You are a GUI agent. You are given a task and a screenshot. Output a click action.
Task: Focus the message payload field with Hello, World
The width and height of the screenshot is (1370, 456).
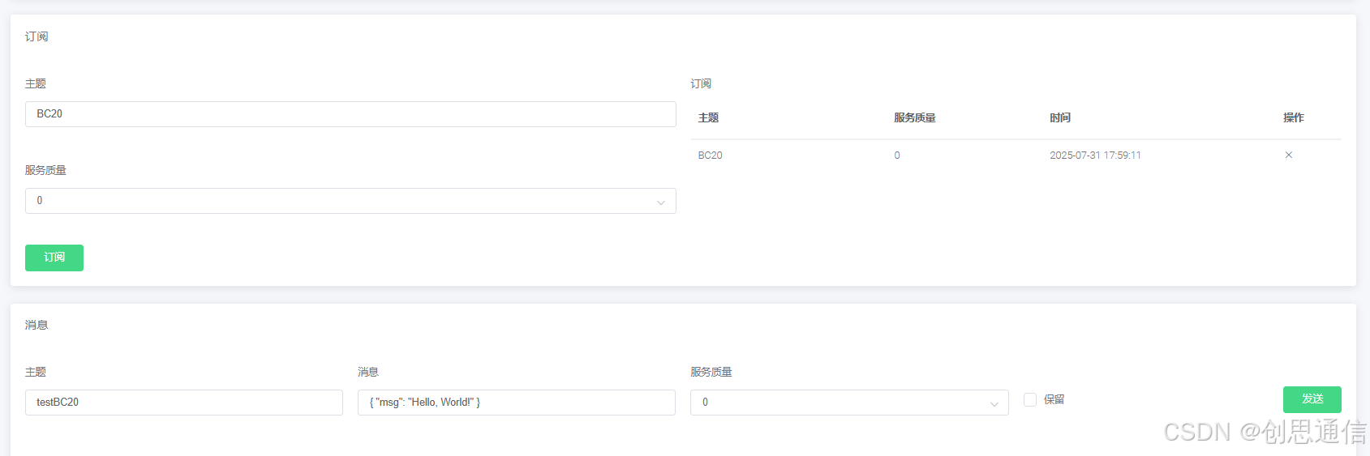pos(517,403)
